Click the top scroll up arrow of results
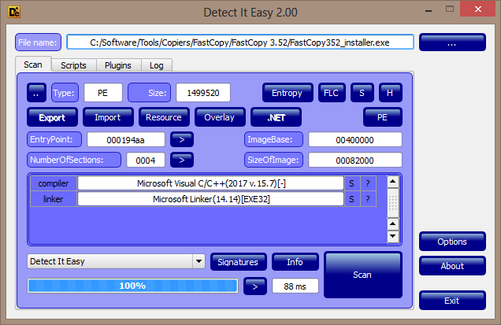Screen dimensions: 501x325 [x=392, y=182]
